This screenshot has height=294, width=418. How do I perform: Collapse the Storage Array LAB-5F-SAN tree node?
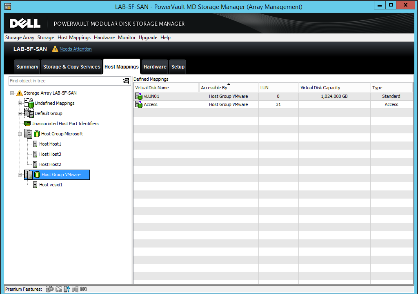12,93
